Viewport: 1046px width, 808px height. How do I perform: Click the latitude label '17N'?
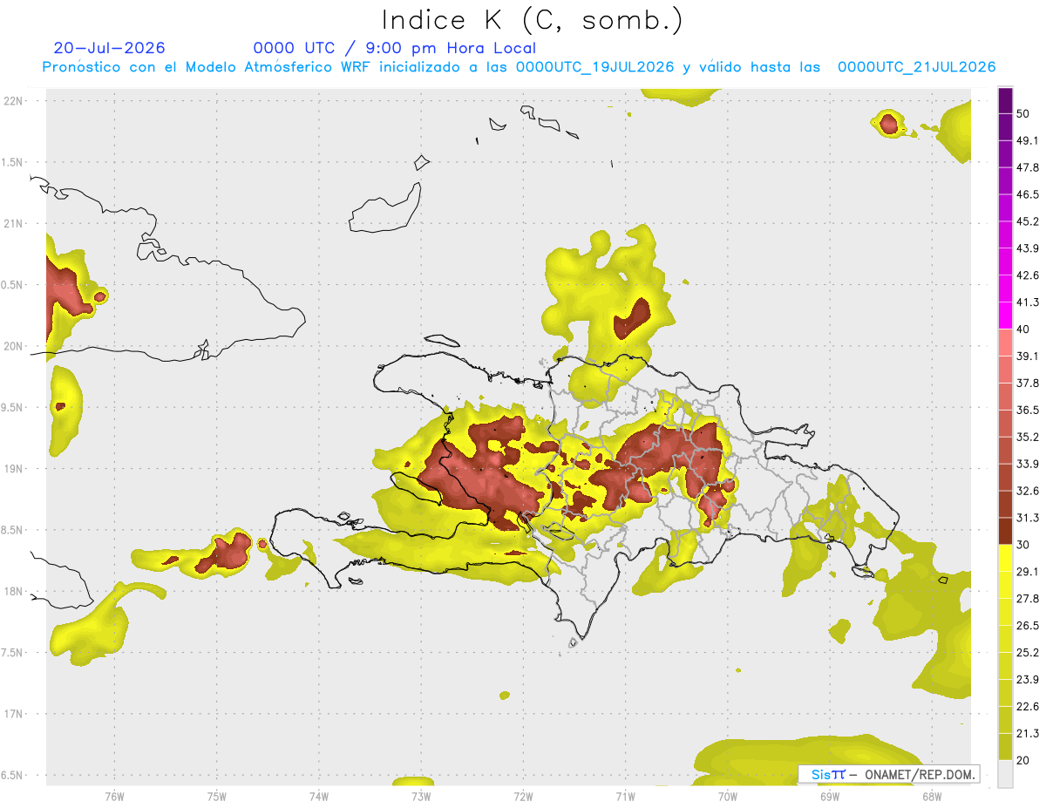[x=14, y=714]
